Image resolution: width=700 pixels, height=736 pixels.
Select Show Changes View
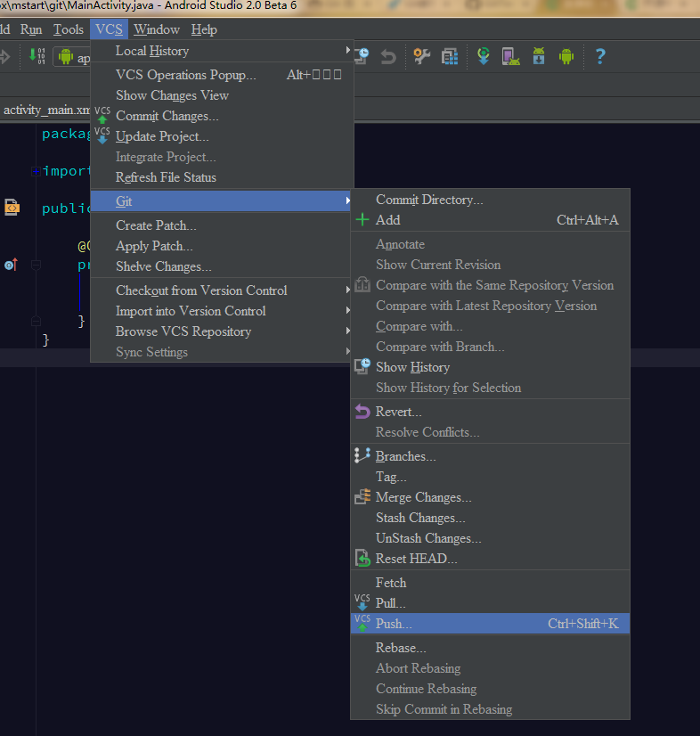222,95
